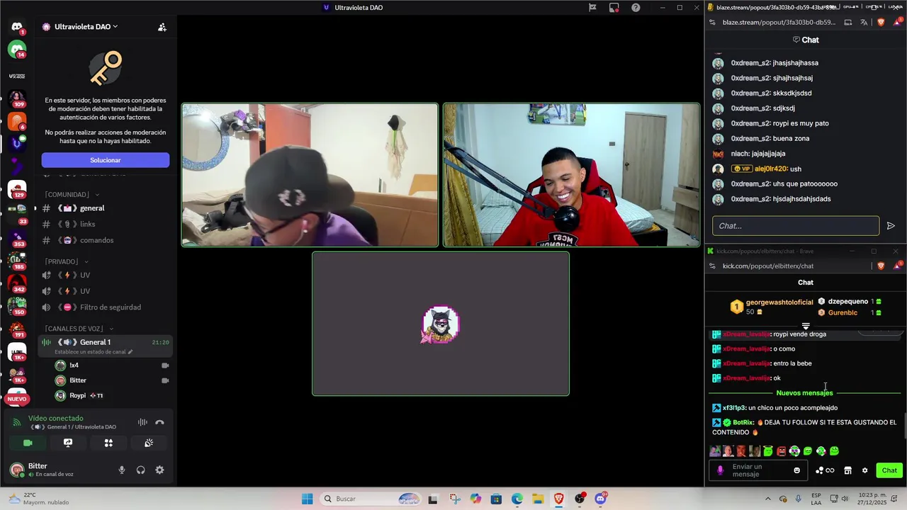Image resolution: width=907 pixels, height=510 pixels.
Task: Show hidden system tray icons chevron
Action: 768,499
